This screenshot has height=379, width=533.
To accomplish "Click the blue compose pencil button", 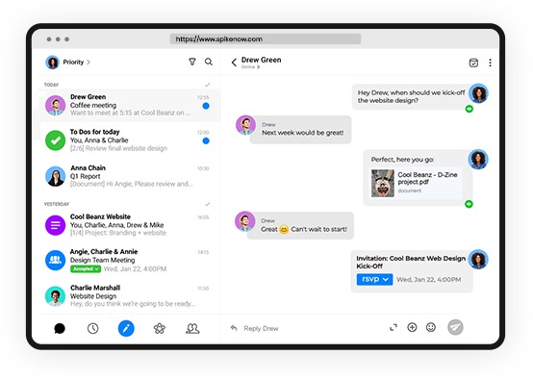I will click(x=126, y=328).
